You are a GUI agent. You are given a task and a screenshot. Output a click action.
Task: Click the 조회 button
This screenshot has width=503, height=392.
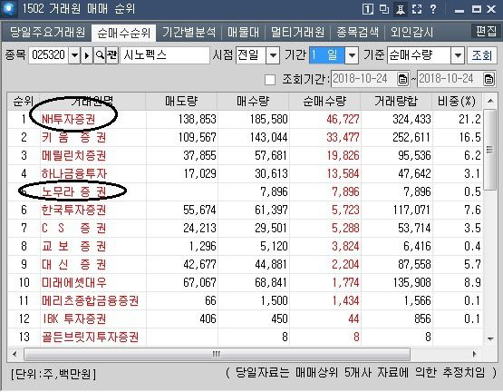482,55
